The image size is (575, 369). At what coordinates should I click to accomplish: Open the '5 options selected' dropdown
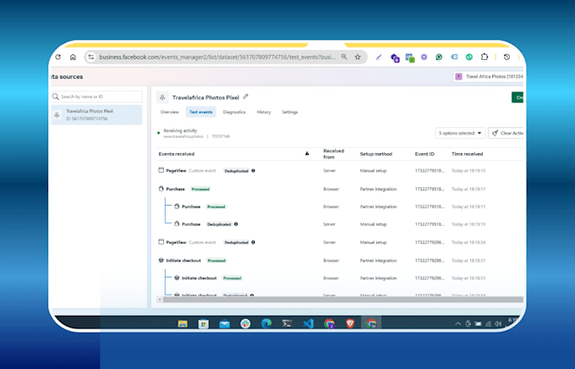tap(460, 133)
